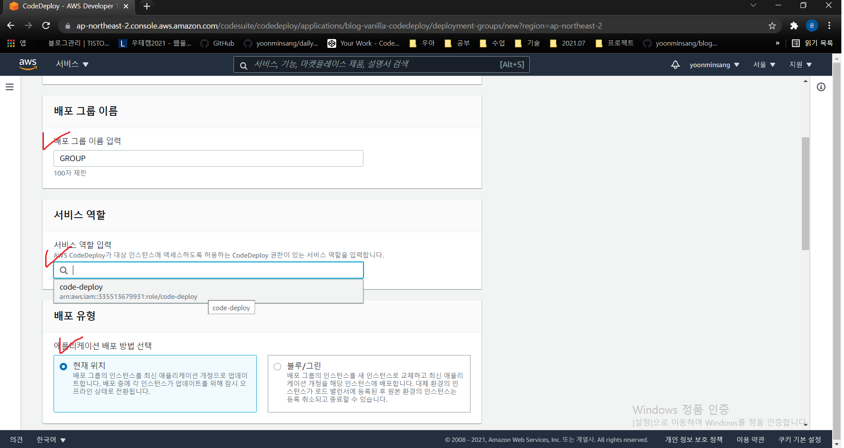The image size is (844, 448).
Task: Expand the 서비스 services menu
Action: point(72,64)
